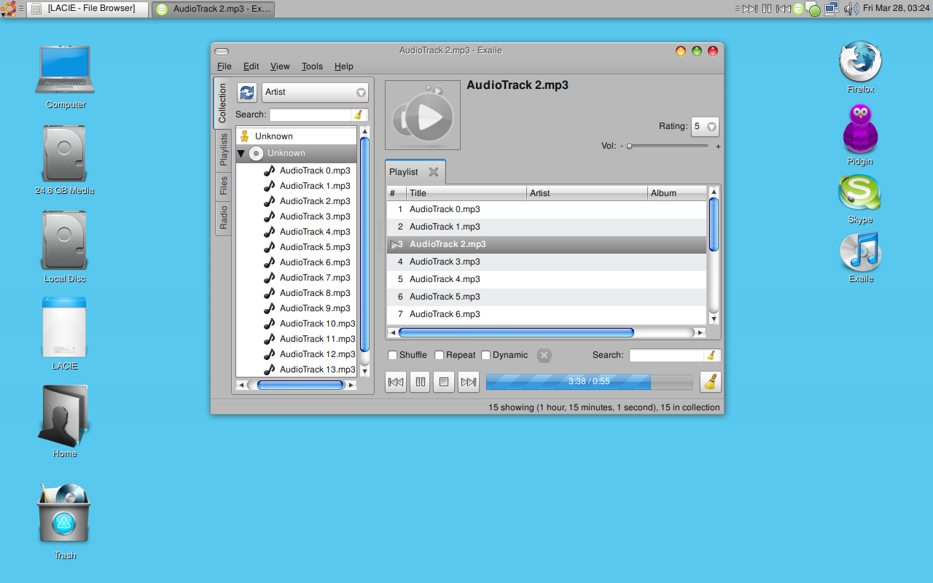This screenshot has height=583, width=933.
Task: Click the music note icon for AudioTrack 5.mp3
Action: [x=270, y=246]
